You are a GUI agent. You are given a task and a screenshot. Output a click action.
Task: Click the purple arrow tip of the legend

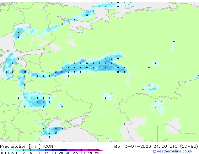99,150
